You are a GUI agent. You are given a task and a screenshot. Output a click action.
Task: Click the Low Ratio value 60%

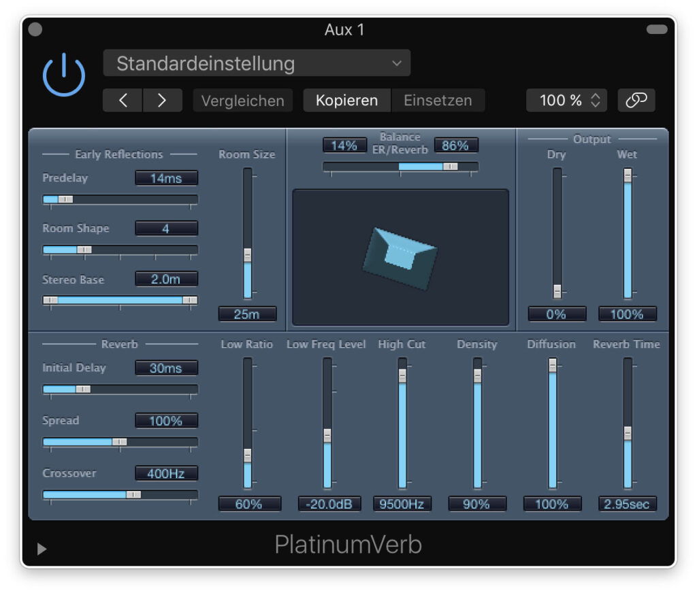coord(249,504)
